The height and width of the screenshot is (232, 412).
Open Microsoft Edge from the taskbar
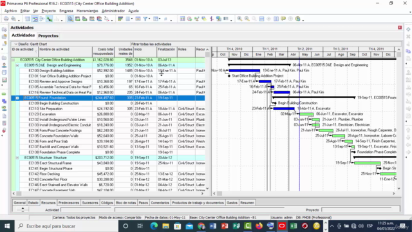pos(154,226)
